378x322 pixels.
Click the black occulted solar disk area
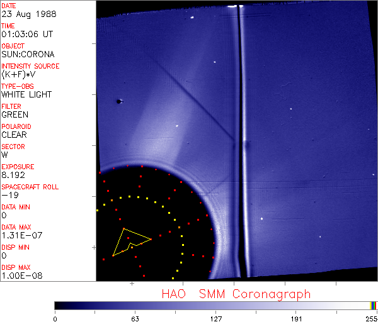[157, 245]
